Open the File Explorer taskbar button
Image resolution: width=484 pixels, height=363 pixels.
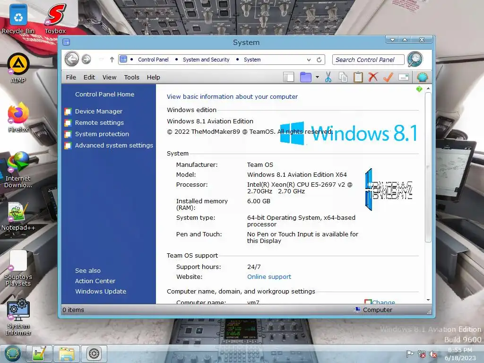pyautogui.click(x=67, y=354)
